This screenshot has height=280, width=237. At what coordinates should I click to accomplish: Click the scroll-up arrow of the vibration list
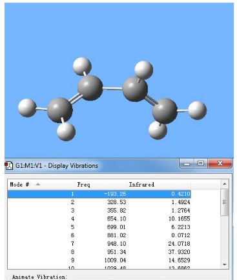coord(225,184)
